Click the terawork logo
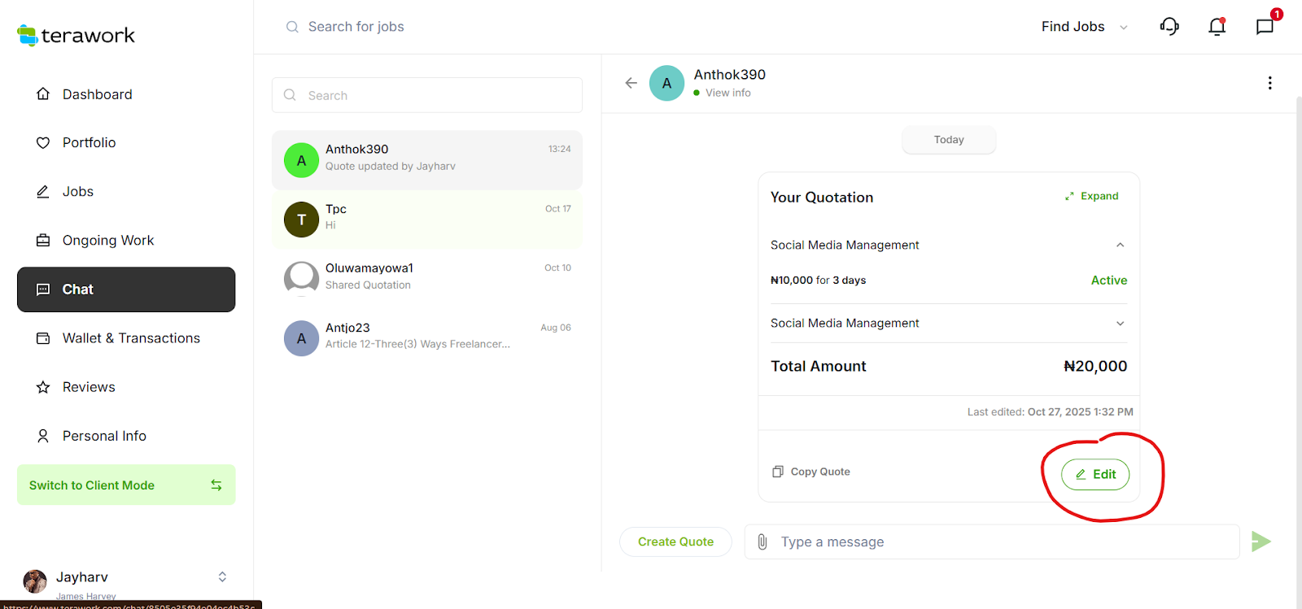 coord(76,35)
